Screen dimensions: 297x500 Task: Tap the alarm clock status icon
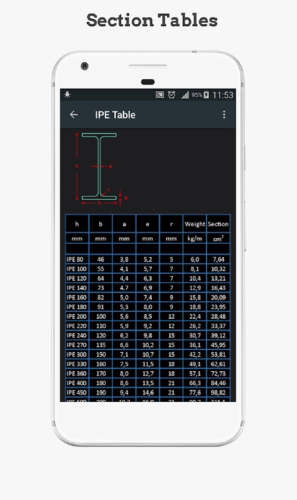(x=172, y=95)
